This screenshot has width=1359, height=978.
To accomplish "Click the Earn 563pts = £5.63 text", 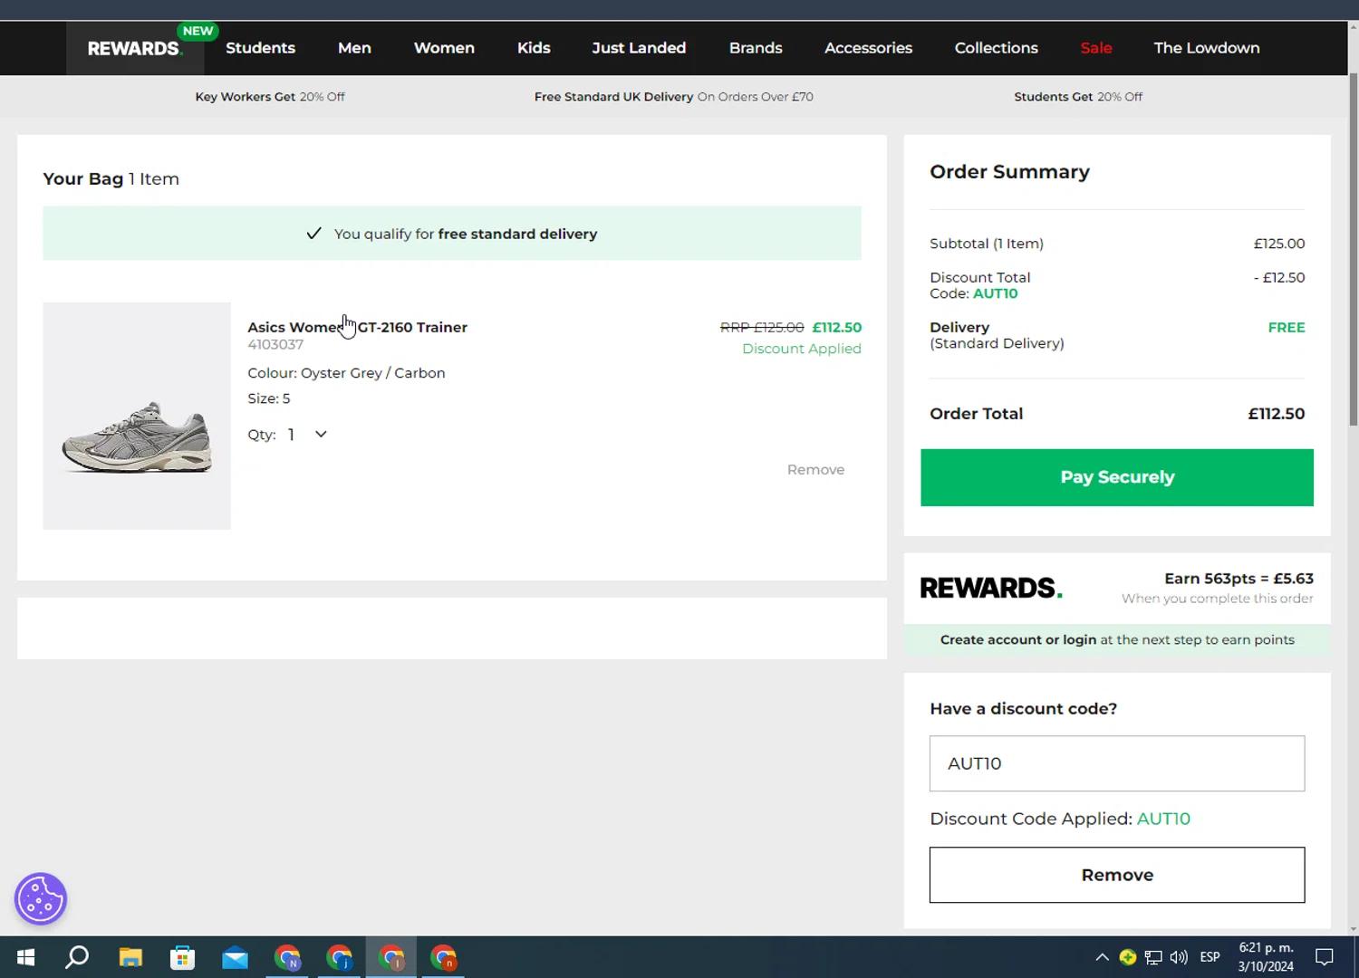I will tap(1239, 578).
